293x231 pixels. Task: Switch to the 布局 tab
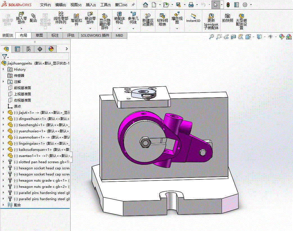pyautogui.click(x=23, y=35)
